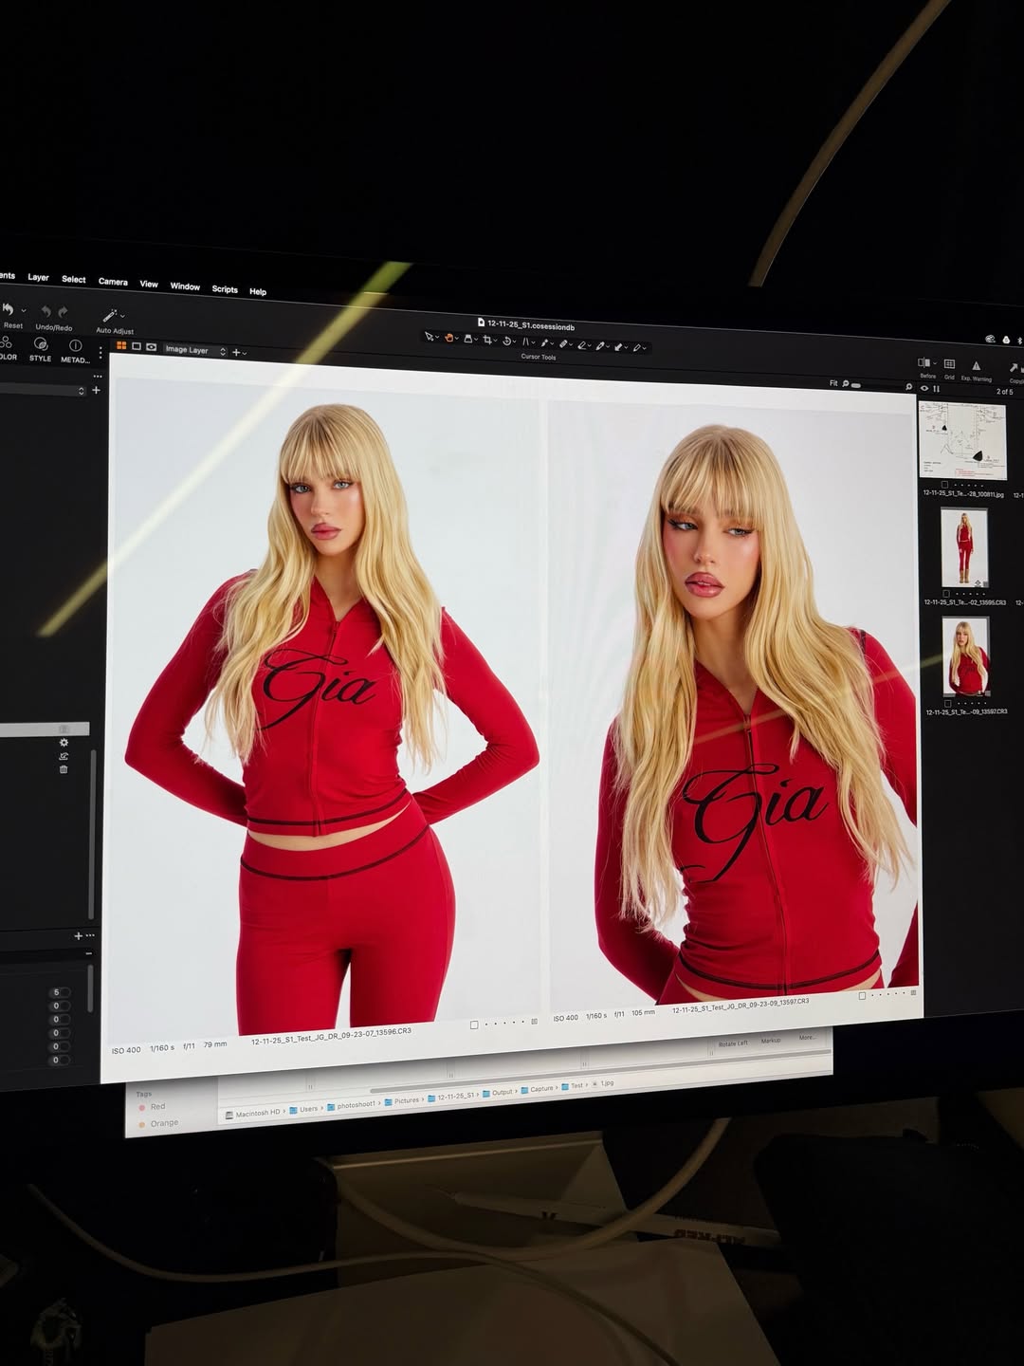Turn on the Grid overlay icon
This screenshot has width=1024, height=1366.
(949, 365)
